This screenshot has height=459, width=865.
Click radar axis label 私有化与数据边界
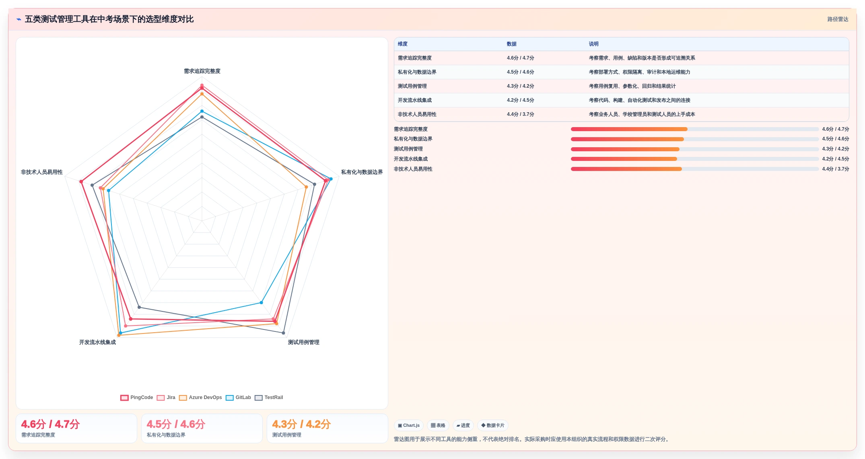(362, 172)
